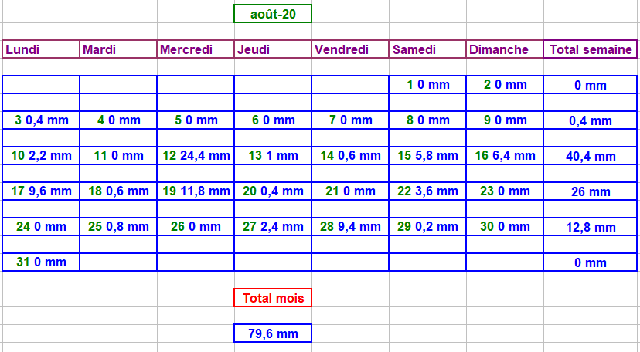
Task: Click the cell for day 27 2,4 mm
Action: coord(273,227)
